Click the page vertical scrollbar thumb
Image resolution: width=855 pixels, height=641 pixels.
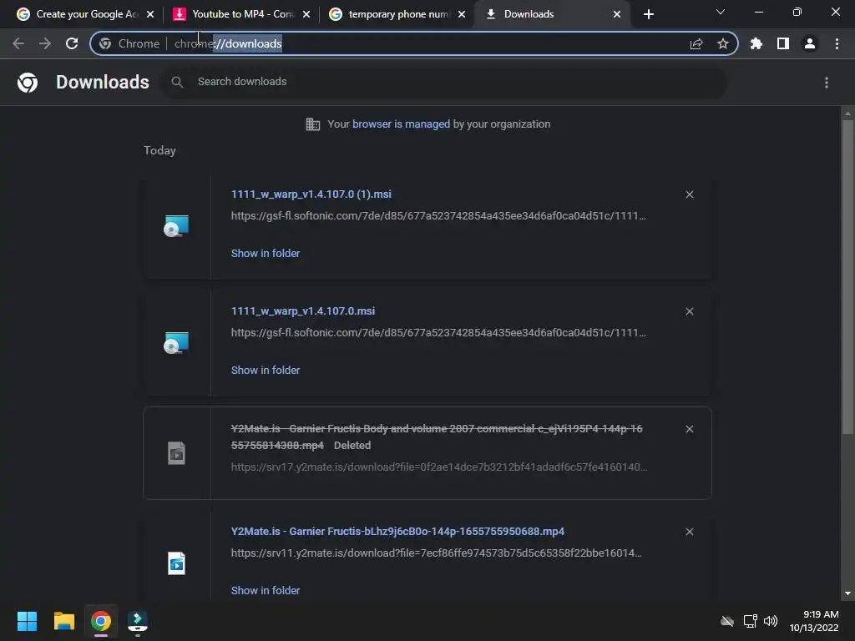[847, 277]
